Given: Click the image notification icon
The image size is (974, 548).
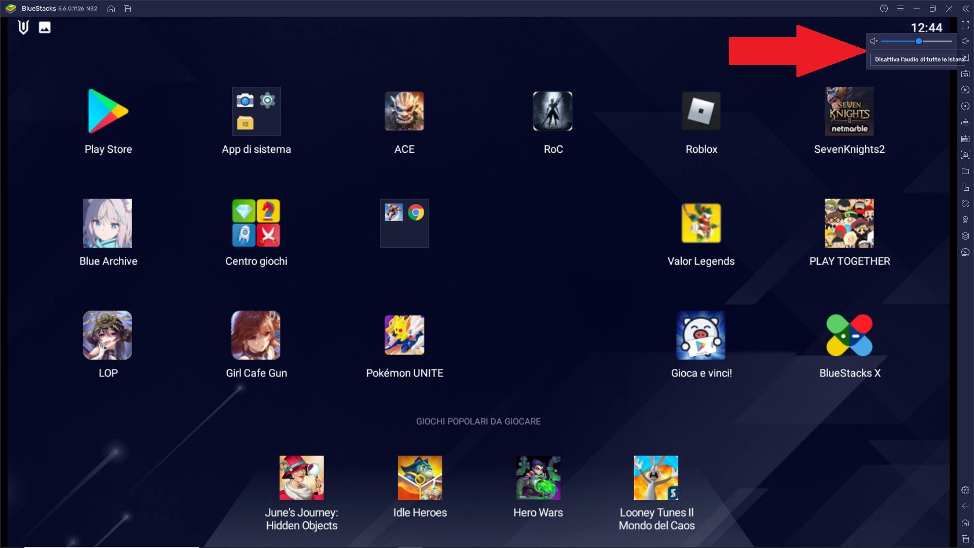Looking at the screenshot, I should pyautogui.click(x=45, y=27).
